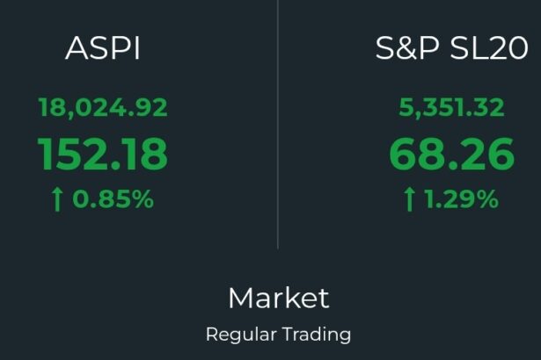
Task: Tap the S&P SL20 1.29% percentage change
Action: (461, 199)
